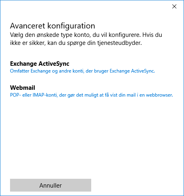
Task: Open the 'POP- eller IMAP-konti' description link
Action: click(x=92, y=95)
